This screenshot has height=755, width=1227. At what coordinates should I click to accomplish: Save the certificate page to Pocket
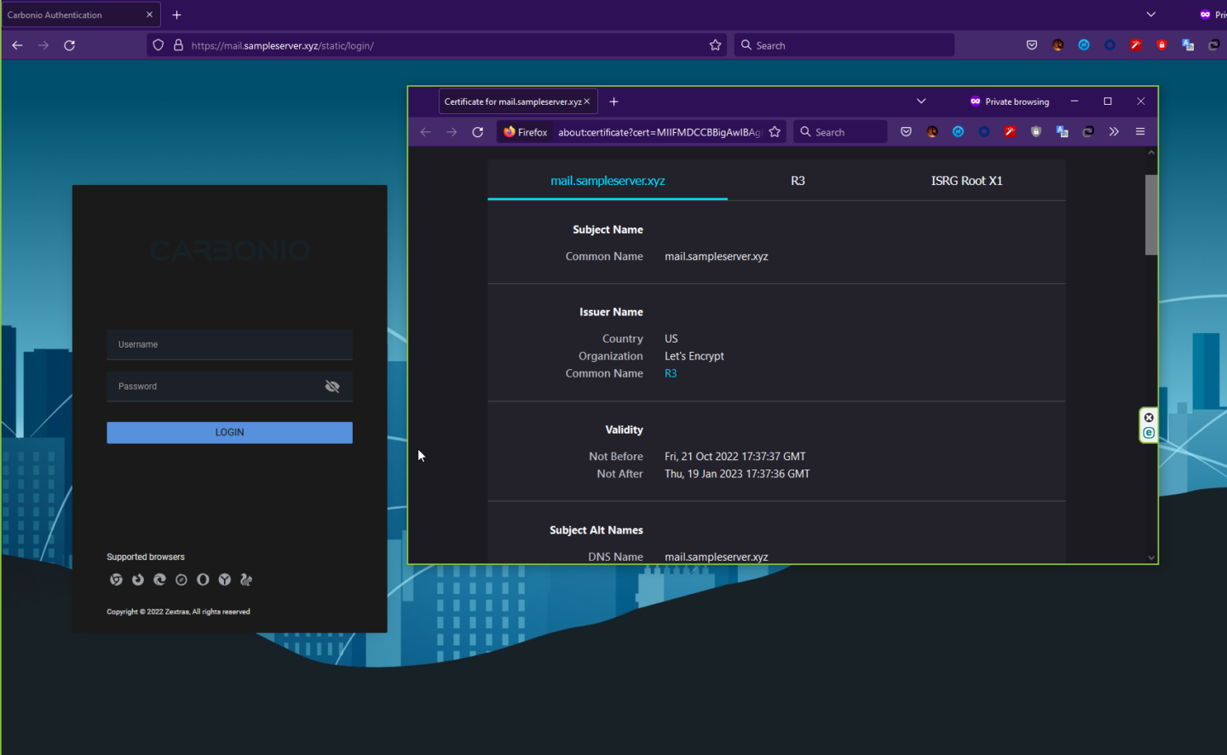pos(906,131)
